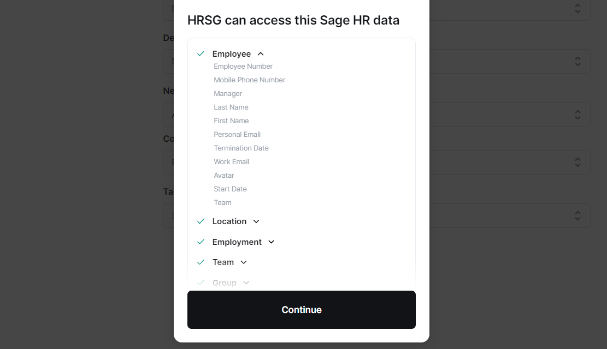Click the Employee category label
Viewport: 607px width, 349px height.
click(232, 54)
